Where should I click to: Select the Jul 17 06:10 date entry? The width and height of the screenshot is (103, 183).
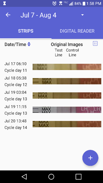[15, 64]
